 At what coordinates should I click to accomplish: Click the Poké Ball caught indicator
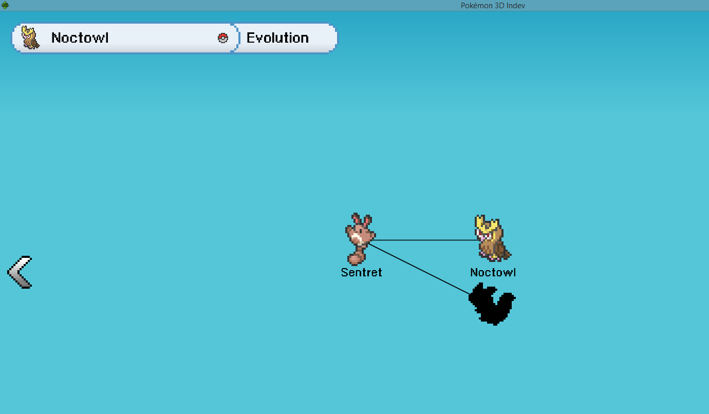point(223,37)
